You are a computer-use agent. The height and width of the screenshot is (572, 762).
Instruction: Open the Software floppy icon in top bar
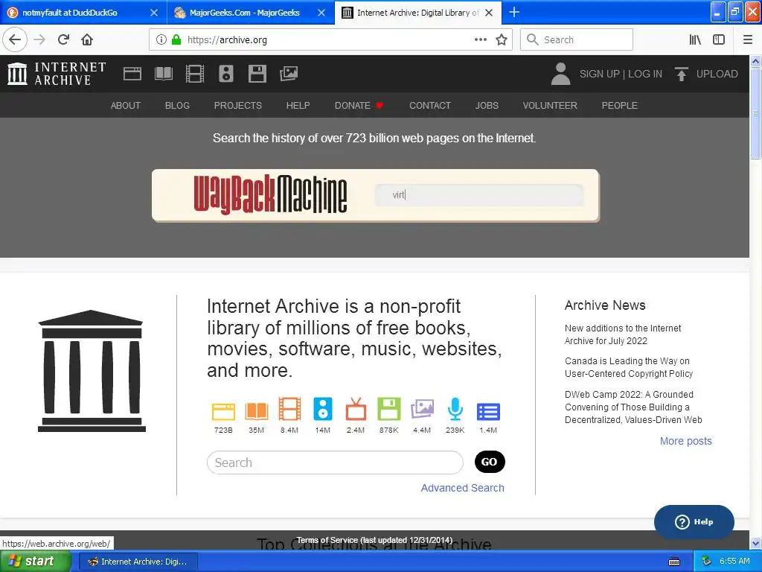(257, 74)
